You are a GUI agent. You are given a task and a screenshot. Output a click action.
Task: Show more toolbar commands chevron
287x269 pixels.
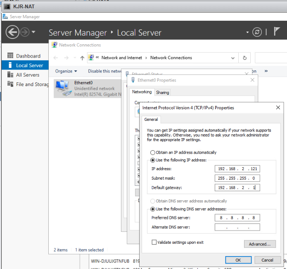266,71
